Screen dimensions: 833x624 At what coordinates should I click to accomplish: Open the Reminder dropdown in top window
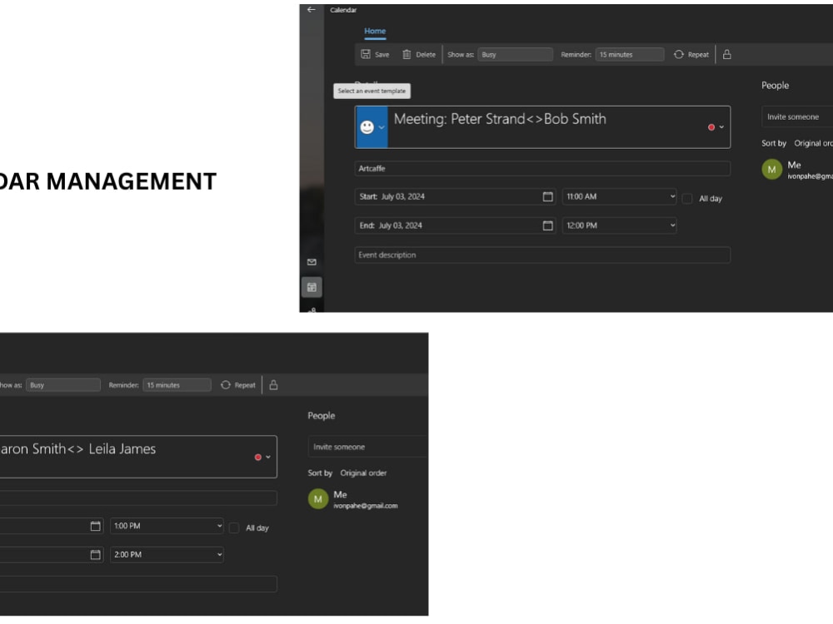tap(630, 54)
